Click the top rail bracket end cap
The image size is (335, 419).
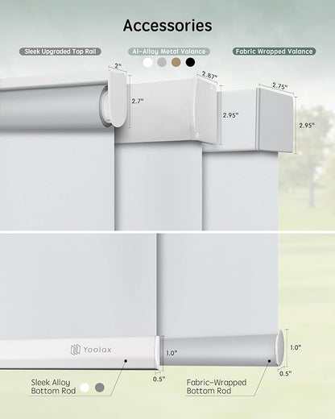[x=118, y=99]
